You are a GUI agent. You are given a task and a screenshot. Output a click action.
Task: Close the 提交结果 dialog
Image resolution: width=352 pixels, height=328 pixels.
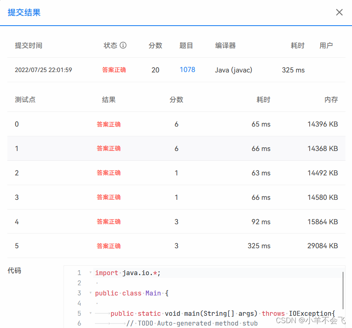pos(339,12)
